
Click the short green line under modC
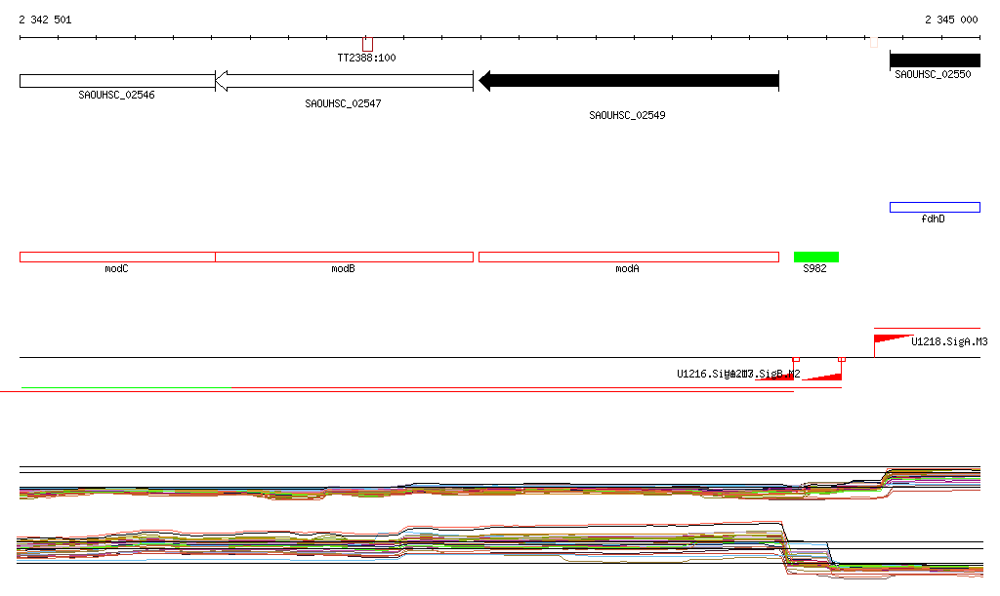[126, 387]
